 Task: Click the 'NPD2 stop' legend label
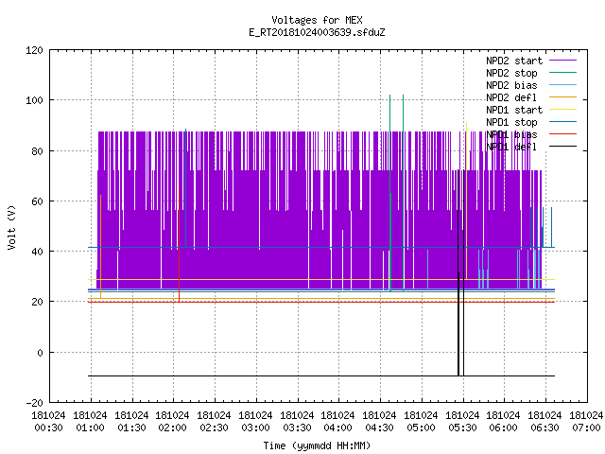click(511, 73)
